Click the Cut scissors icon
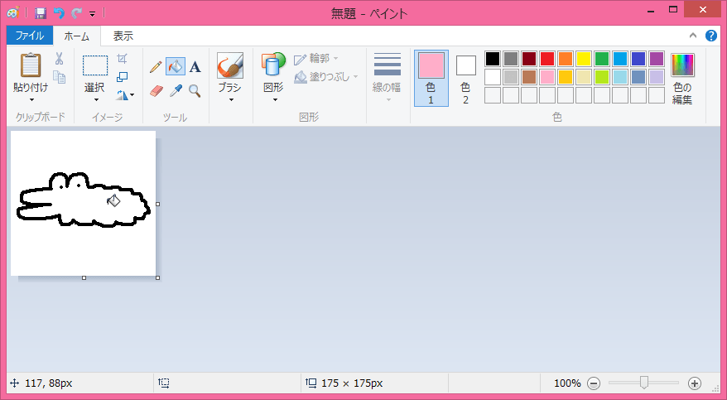The image size is (727, 400). point(59,59)
